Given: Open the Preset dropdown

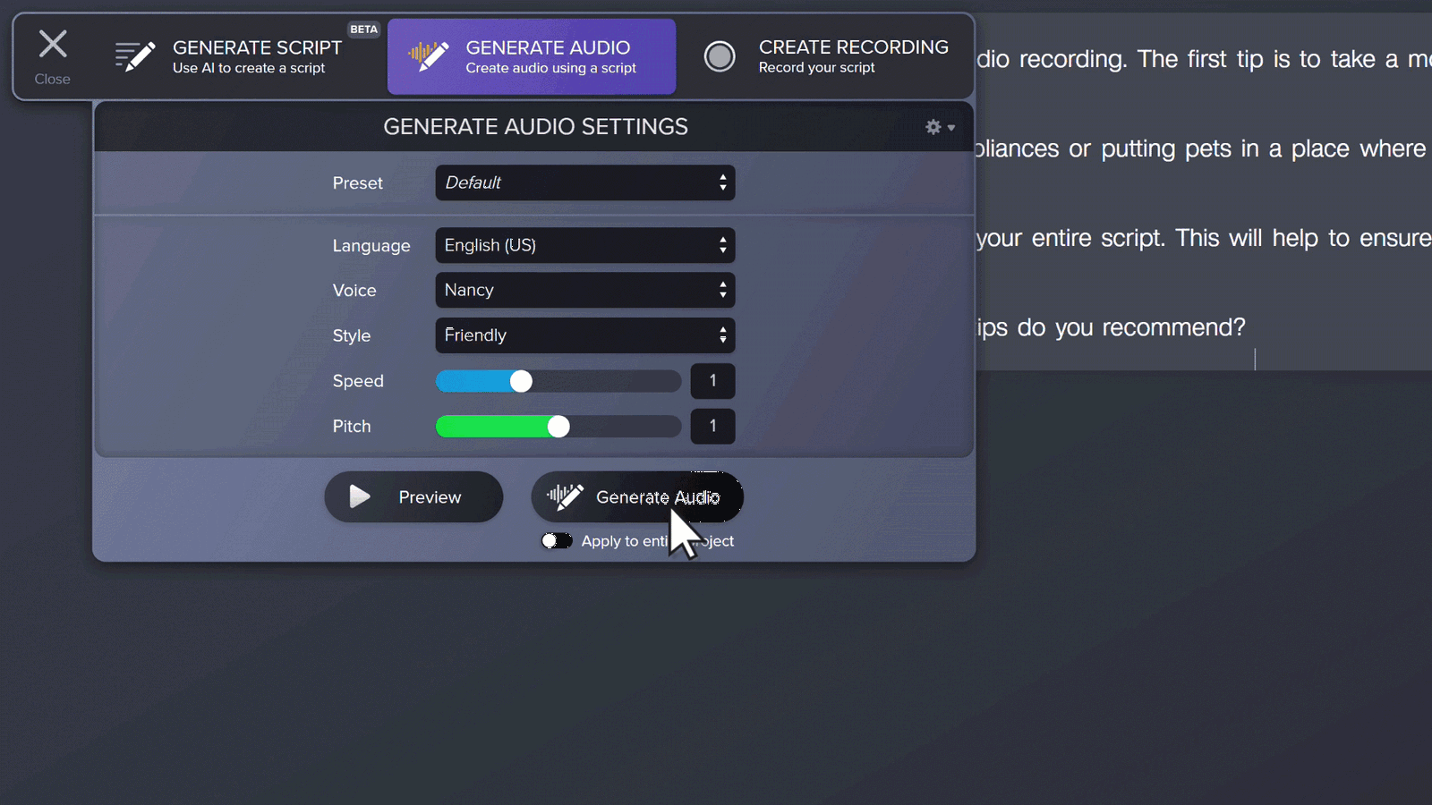Looking at the screenshot, I should 585,182.
